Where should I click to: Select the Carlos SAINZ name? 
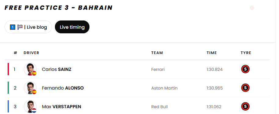56,69
